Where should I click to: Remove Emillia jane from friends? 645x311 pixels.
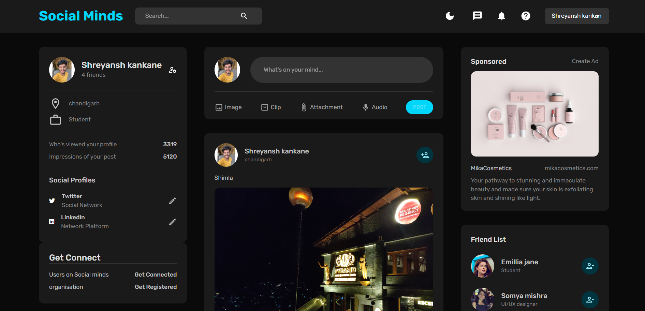pos(590,266)
